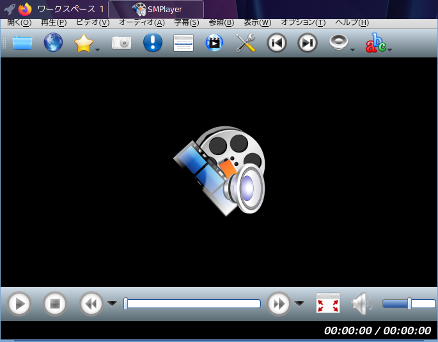Click the ワークスペース 1 workspace label

click(x=70, y=10)
